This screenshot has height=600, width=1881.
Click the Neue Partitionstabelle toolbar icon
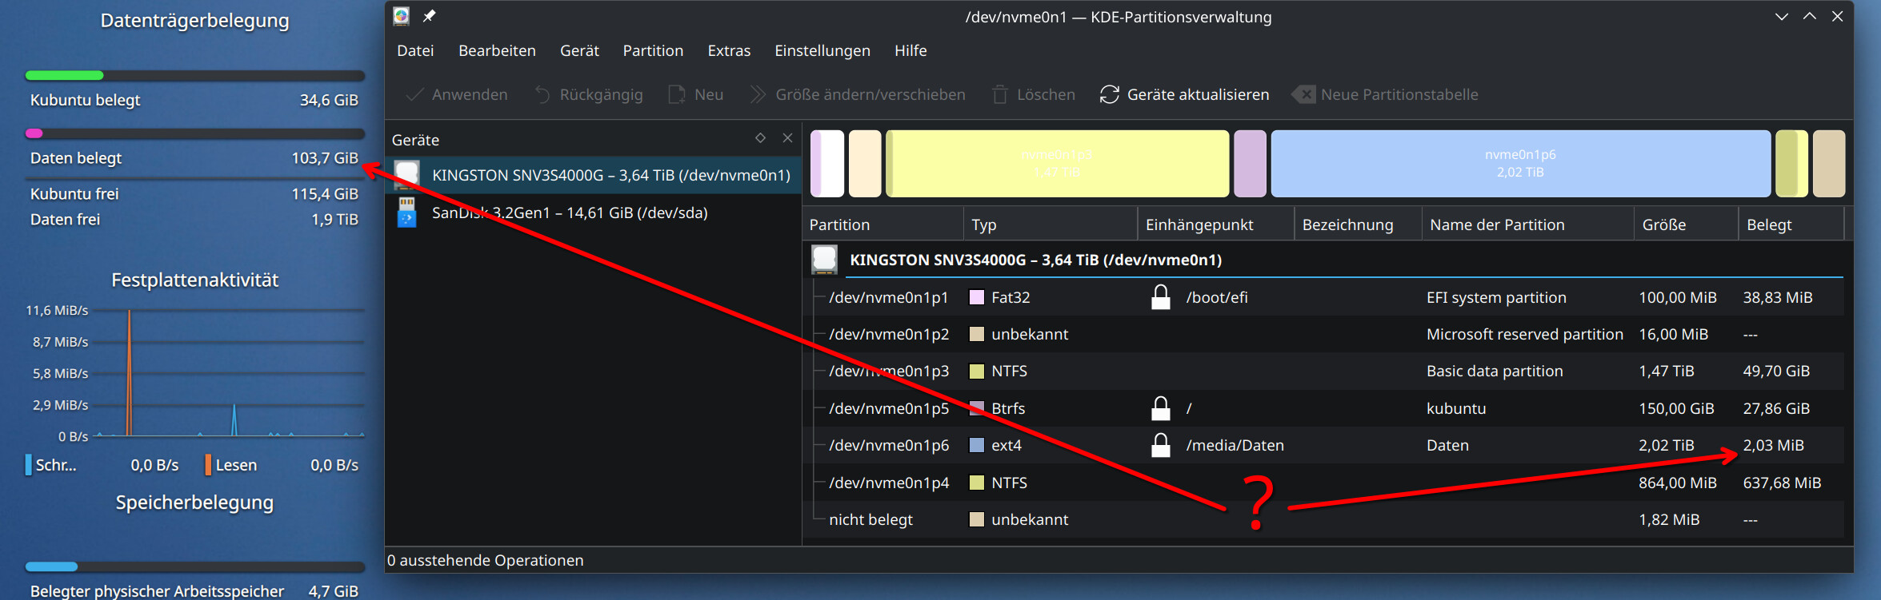pos(1303,94)
